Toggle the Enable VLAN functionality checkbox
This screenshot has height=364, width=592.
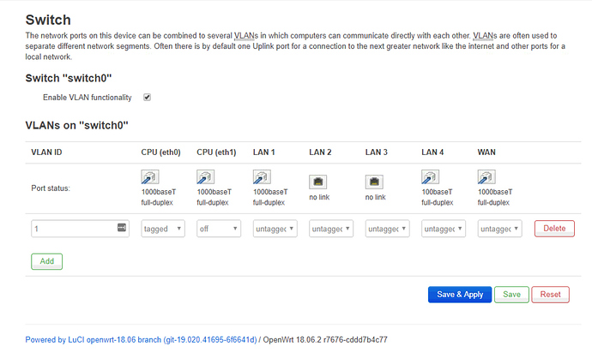coord(148,98)
